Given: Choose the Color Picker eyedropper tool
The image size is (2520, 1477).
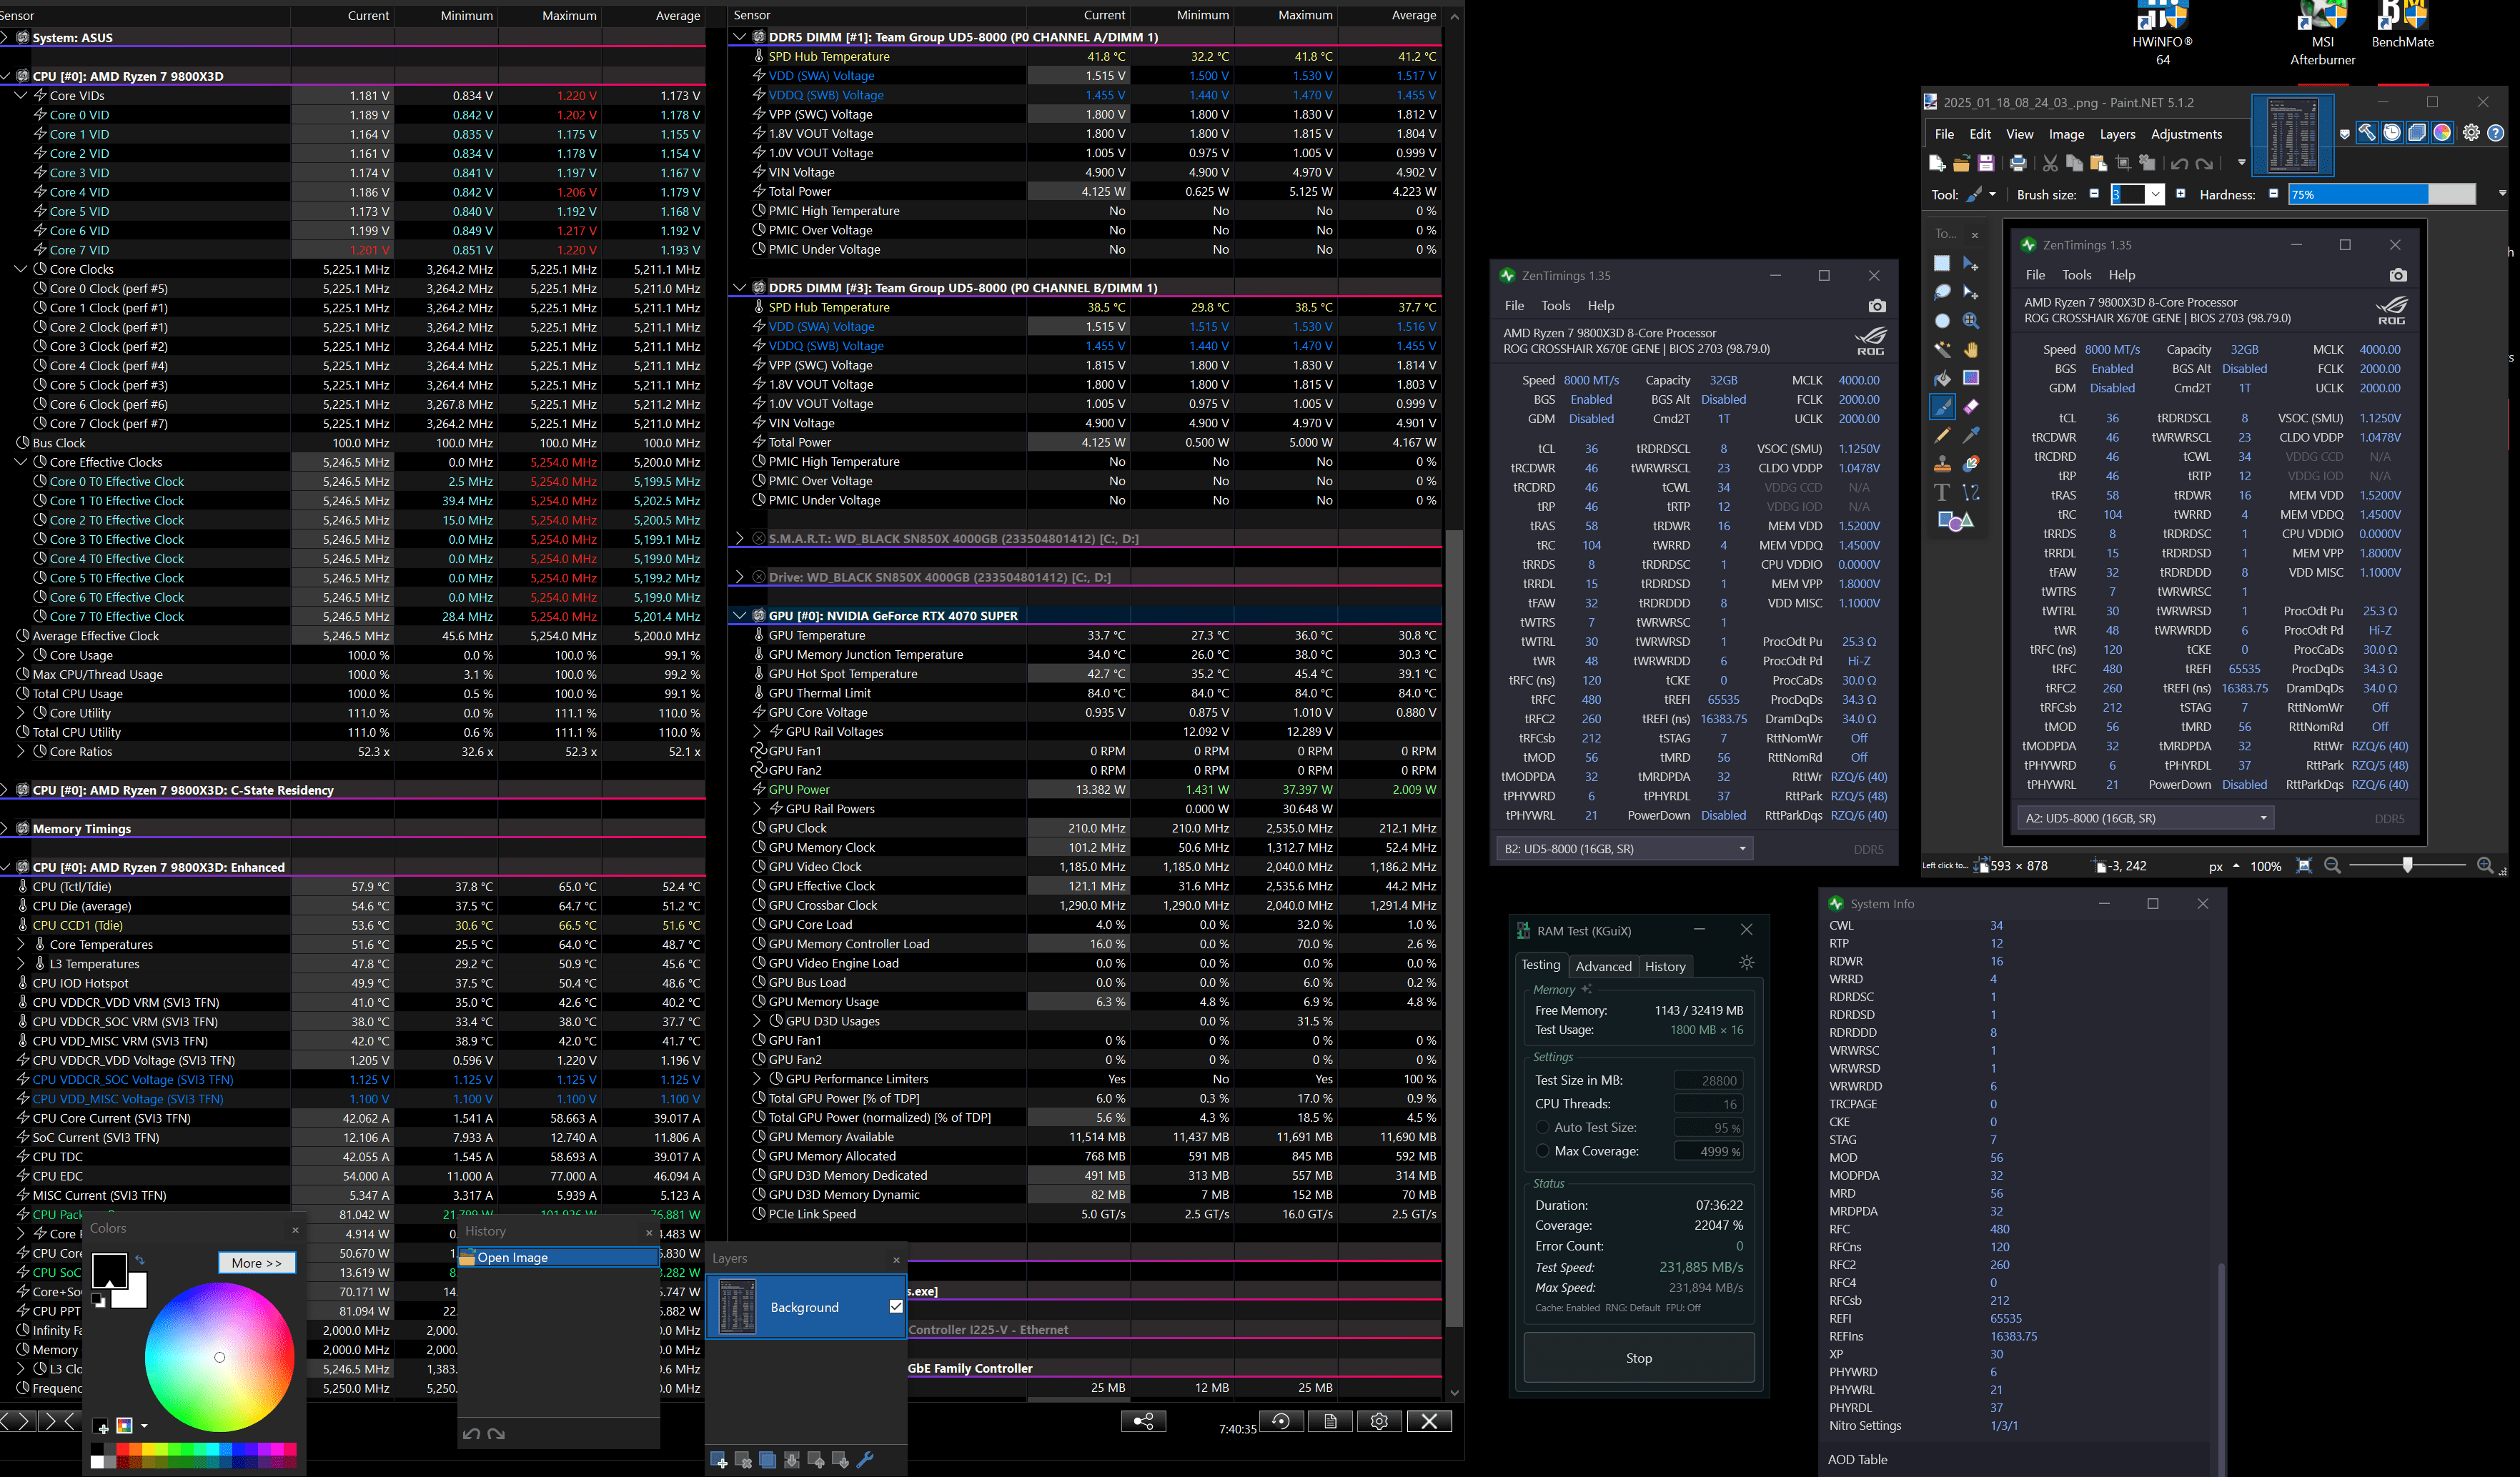Looking at the screenshot, I should [x=1971, y=435].
